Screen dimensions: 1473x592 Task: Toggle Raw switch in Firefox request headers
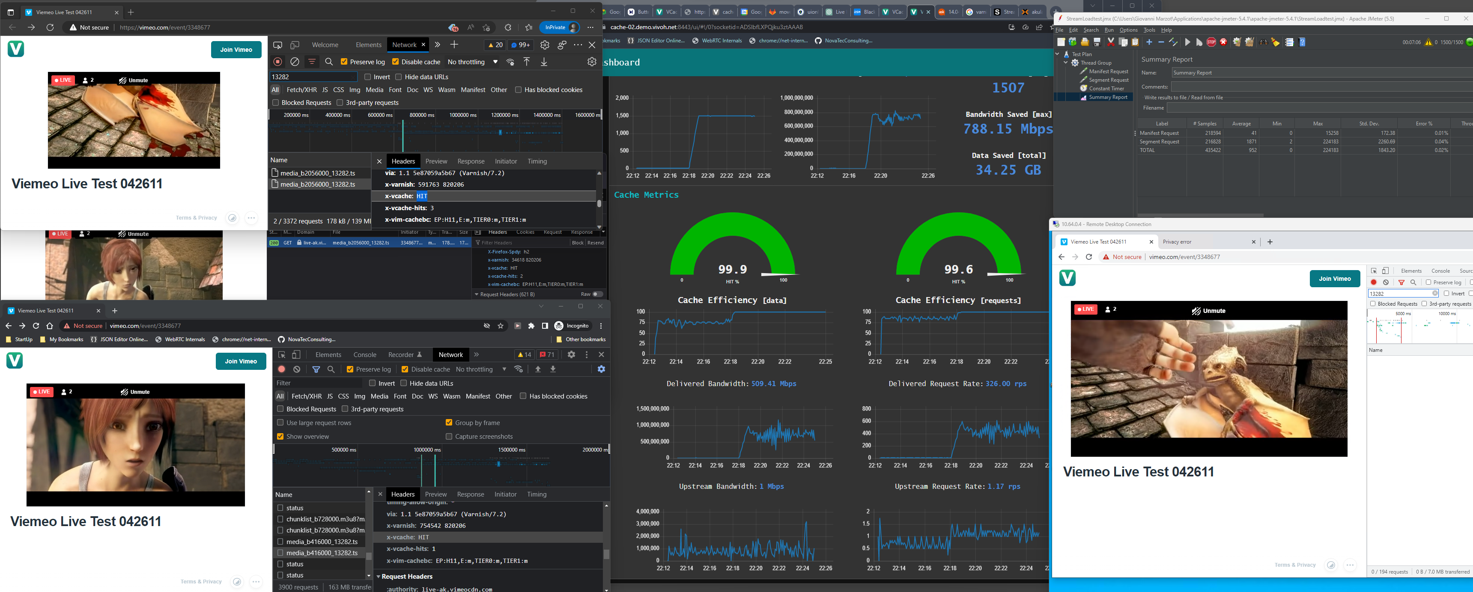pyautogui.click(x=597, y=294)
